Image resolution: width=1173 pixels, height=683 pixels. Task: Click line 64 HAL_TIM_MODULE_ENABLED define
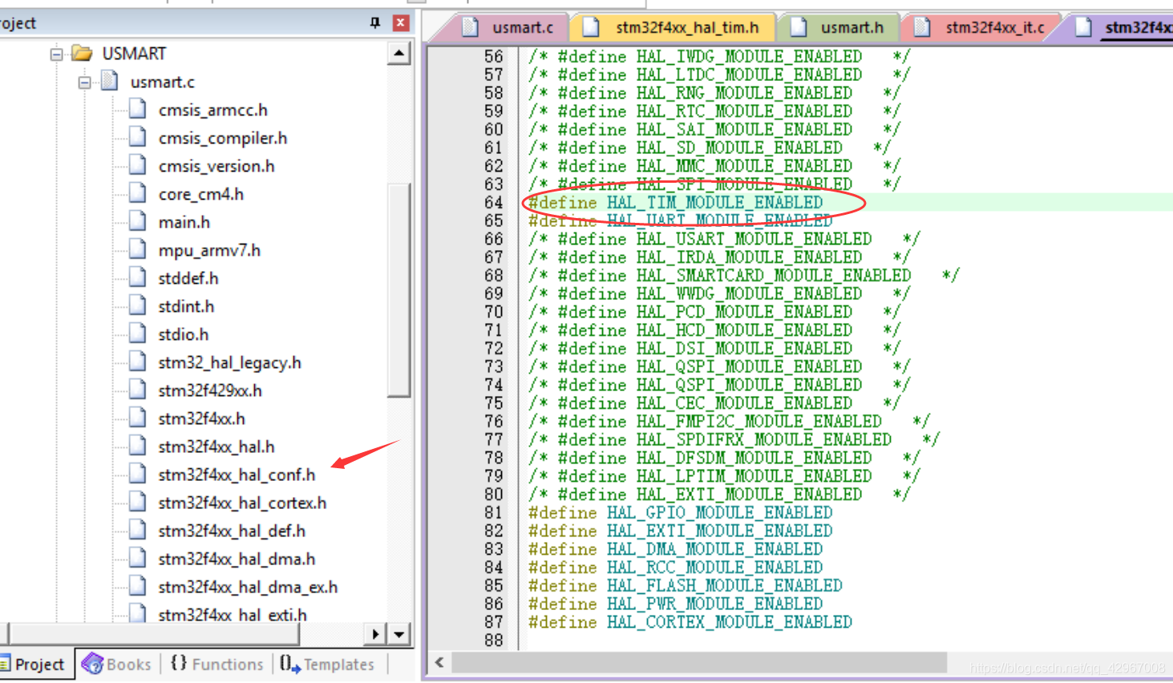pyautogui.click(x=675, y=203)
